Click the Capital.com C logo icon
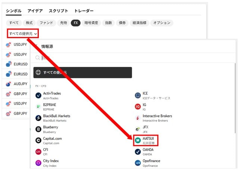This screenshot has height=170, width=239. [x=38, y=140]
